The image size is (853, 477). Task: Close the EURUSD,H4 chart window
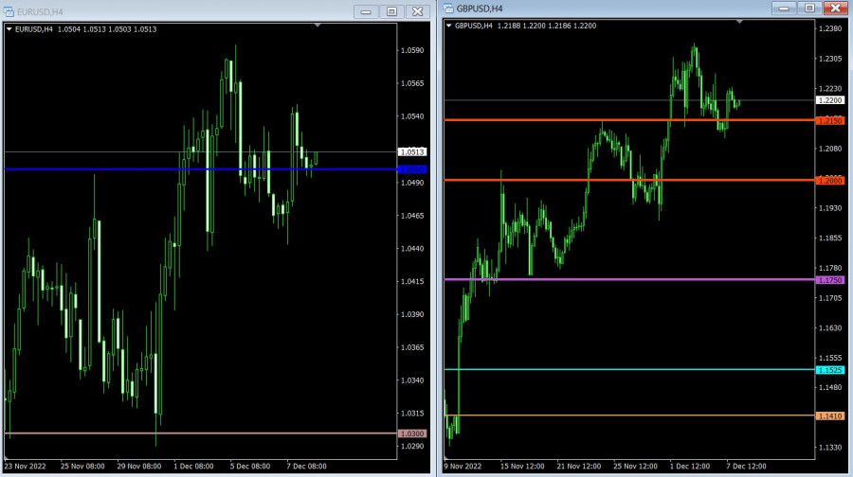pos(416,11)
